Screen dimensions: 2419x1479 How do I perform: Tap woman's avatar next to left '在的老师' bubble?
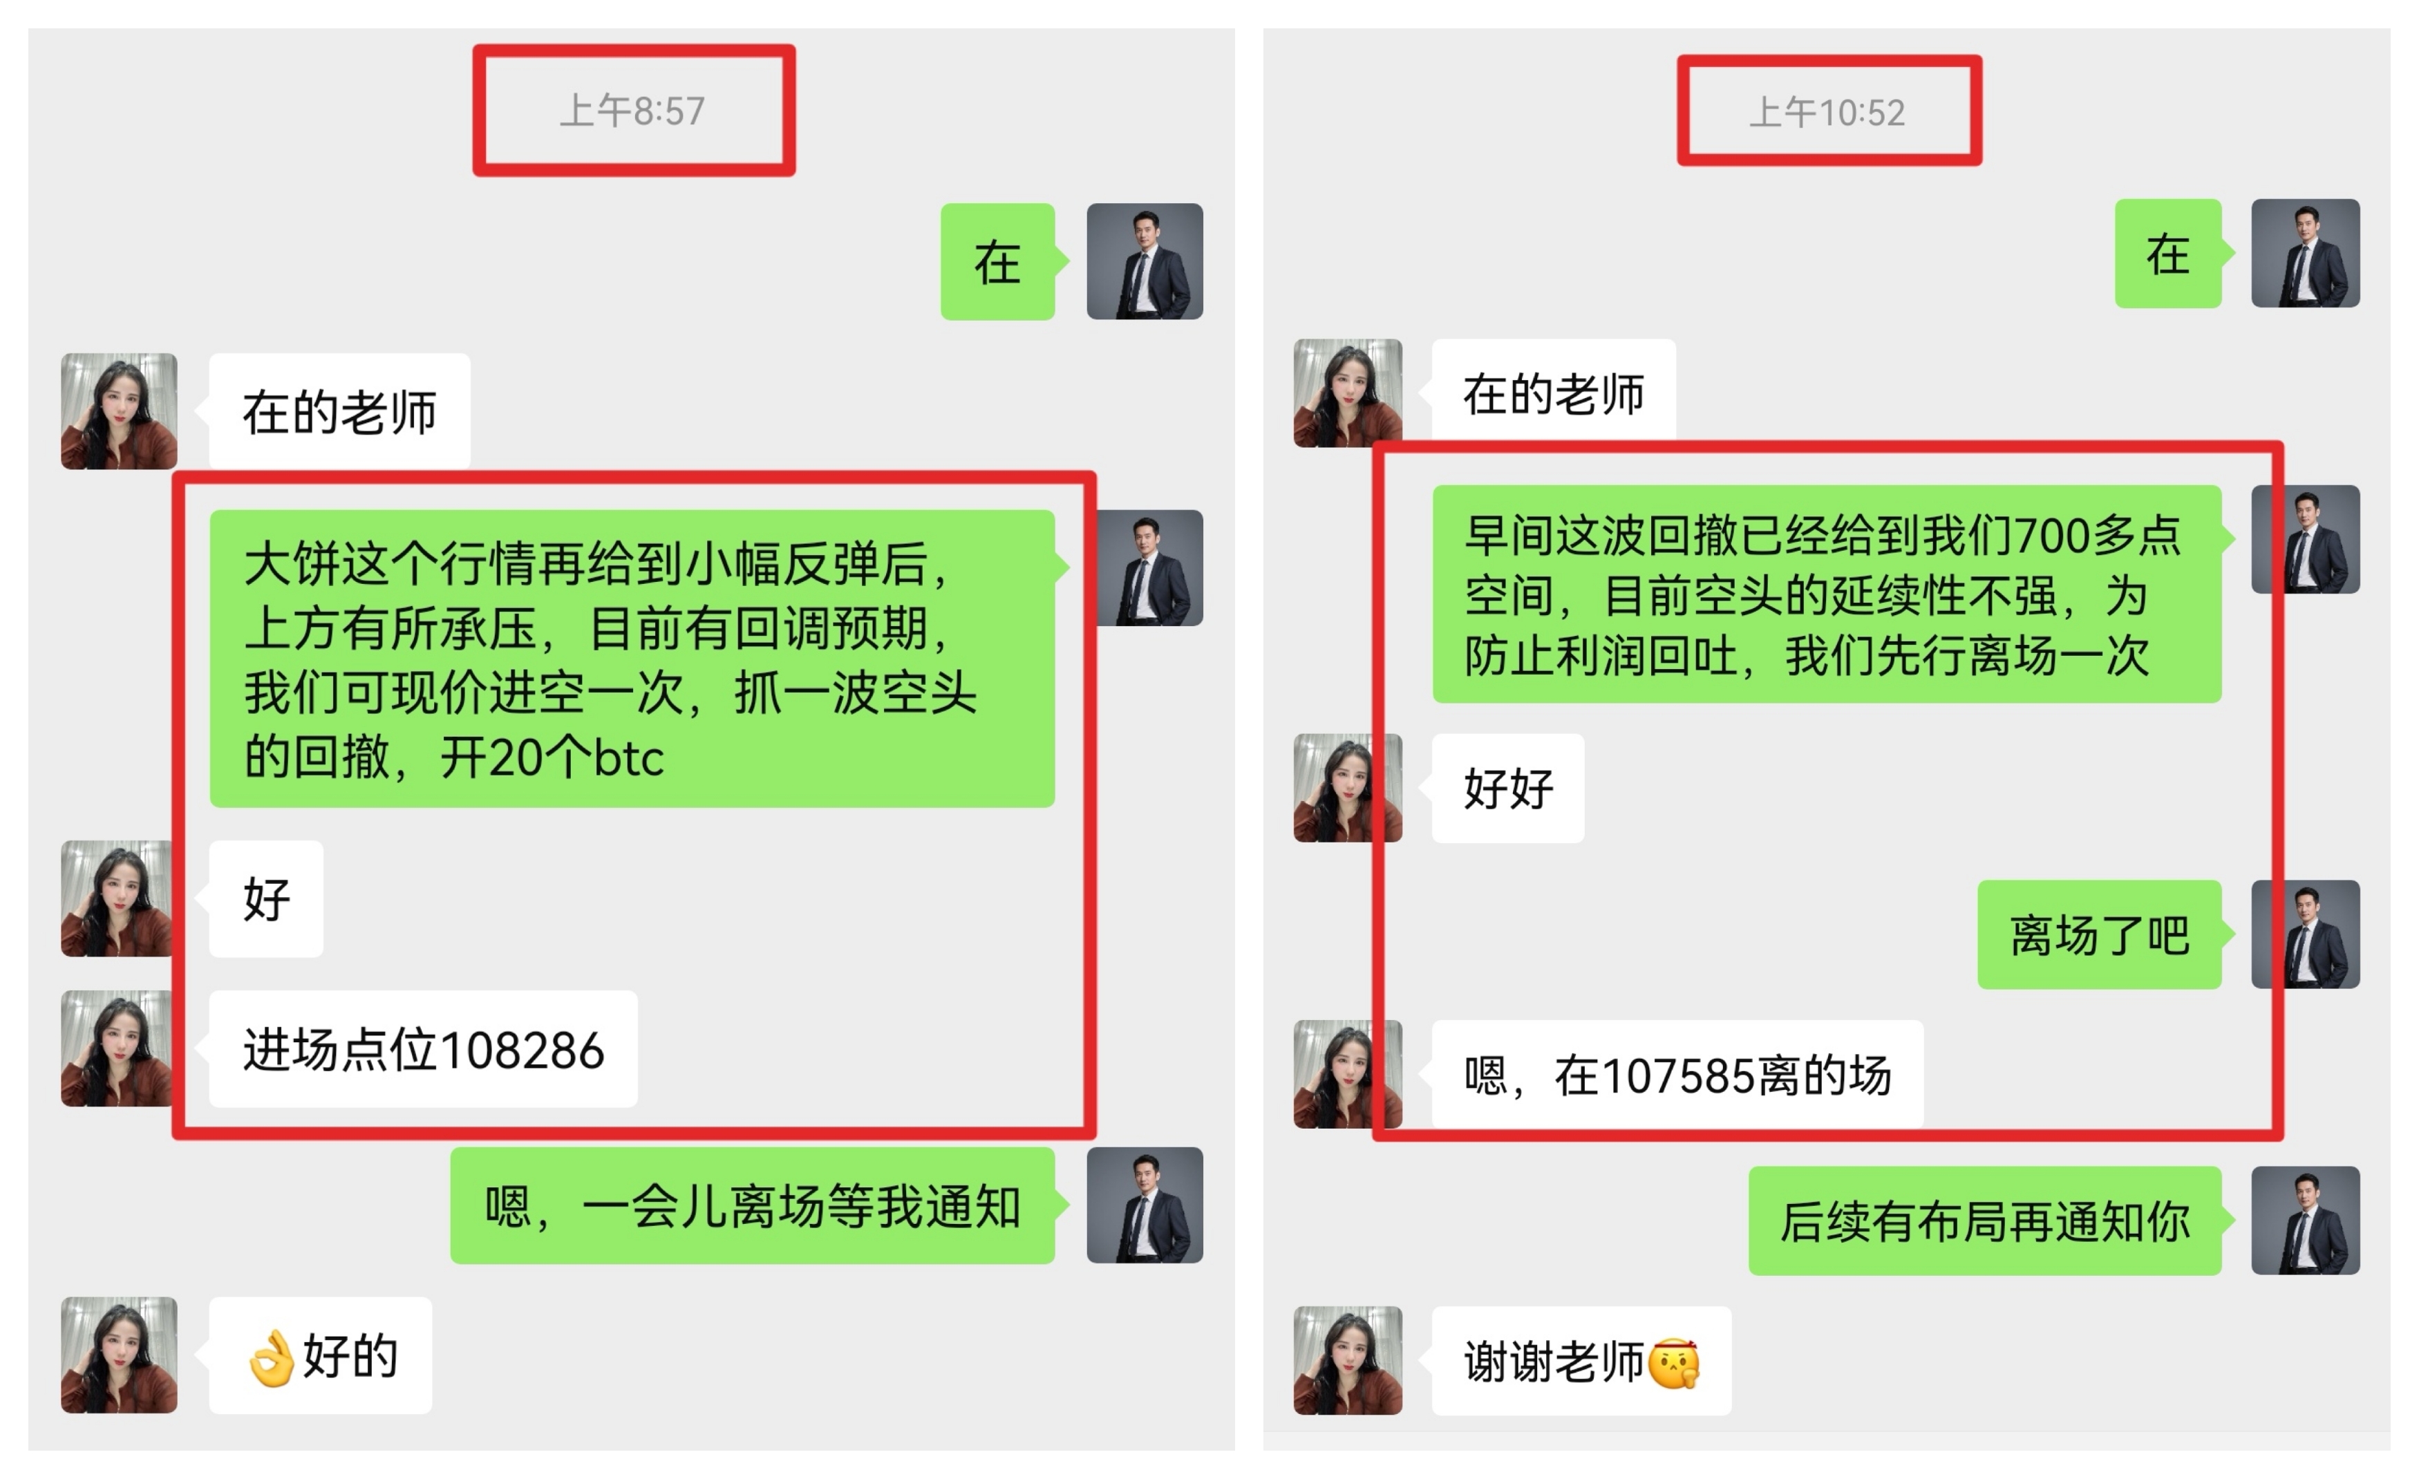tap(119, 411)
